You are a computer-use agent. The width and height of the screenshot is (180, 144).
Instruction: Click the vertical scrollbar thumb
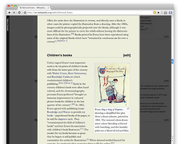point(172,61)
